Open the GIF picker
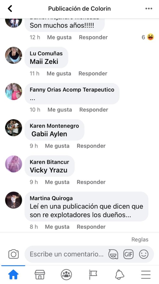Image resolution: width=159 pixels, height=284 pixels. pyautogui.click(x=128, y=254)
